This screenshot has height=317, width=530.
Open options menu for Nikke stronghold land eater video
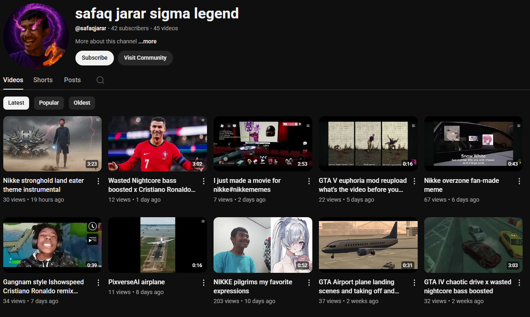(x=98, y=181)
